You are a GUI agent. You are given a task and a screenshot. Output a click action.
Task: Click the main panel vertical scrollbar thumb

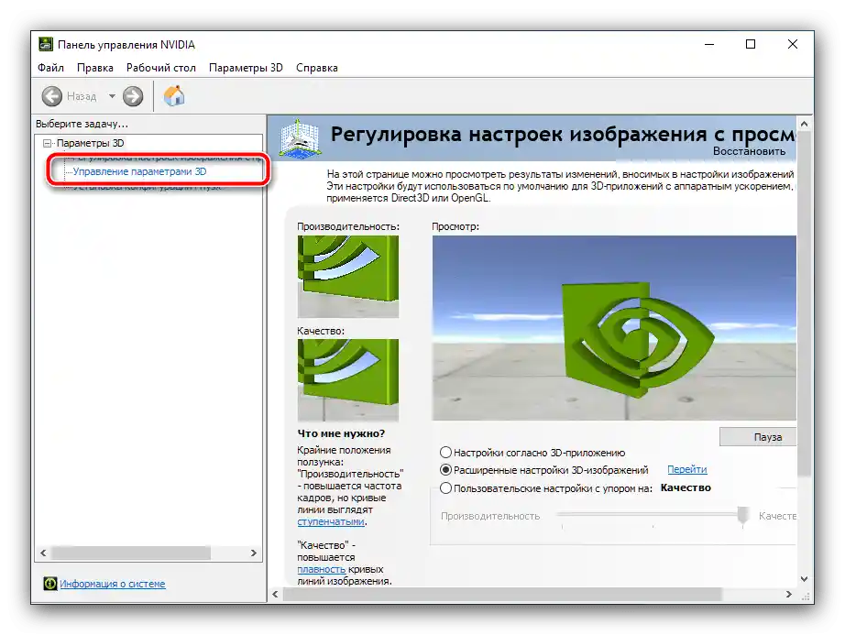point(804,302)
